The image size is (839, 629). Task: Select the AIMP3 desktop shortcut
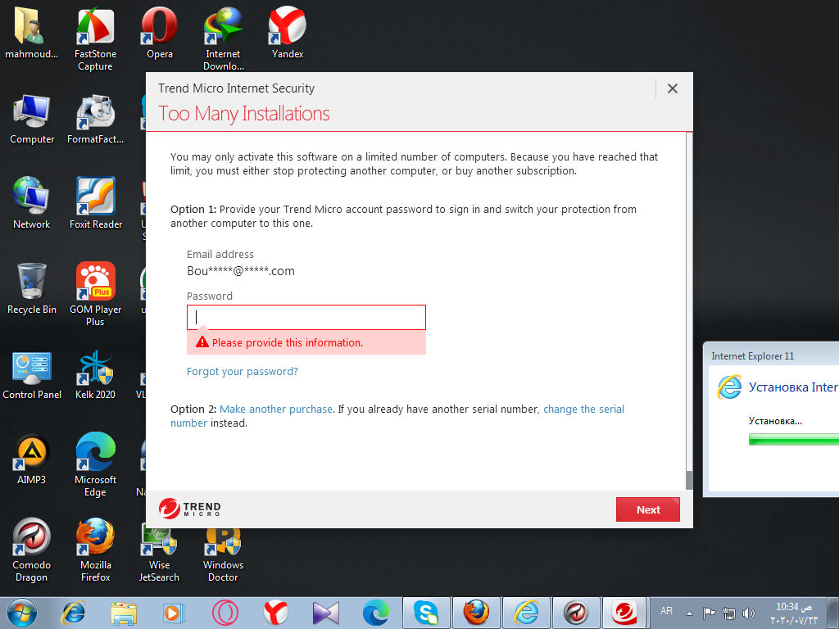[32, 459]
